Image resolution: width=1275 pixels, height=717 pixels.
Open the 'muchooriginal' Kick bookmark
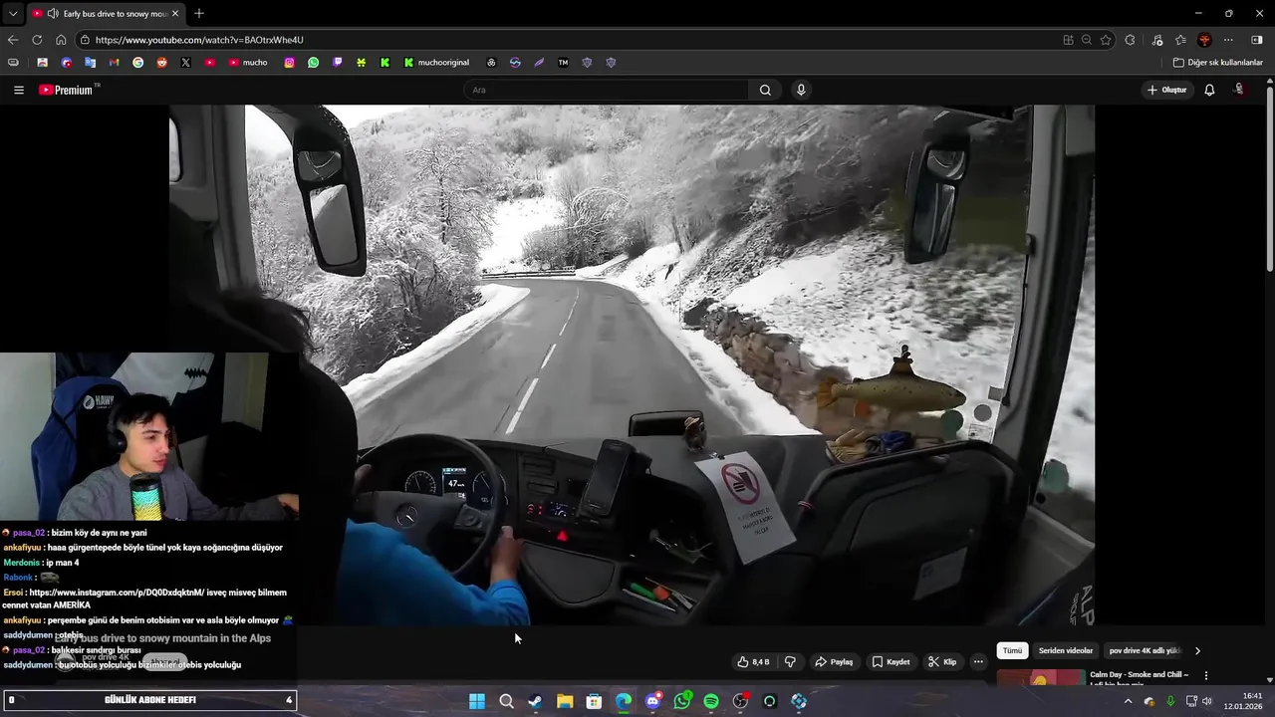click(436, 62)
